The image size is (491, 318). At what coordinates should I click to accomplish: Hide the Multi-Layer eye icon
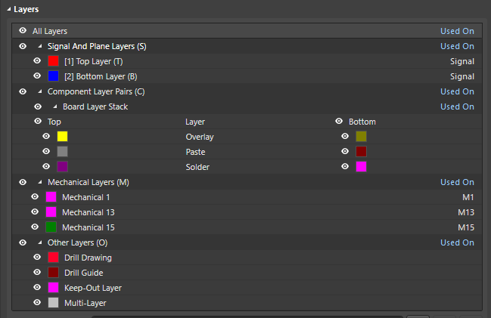(x=37, y=303)
